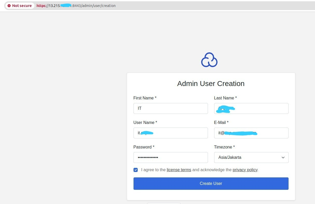Click the Timezone dropdown chevron arrow
Image resolution: width=315 pixels, height=204 pixels.
(283, 157)
